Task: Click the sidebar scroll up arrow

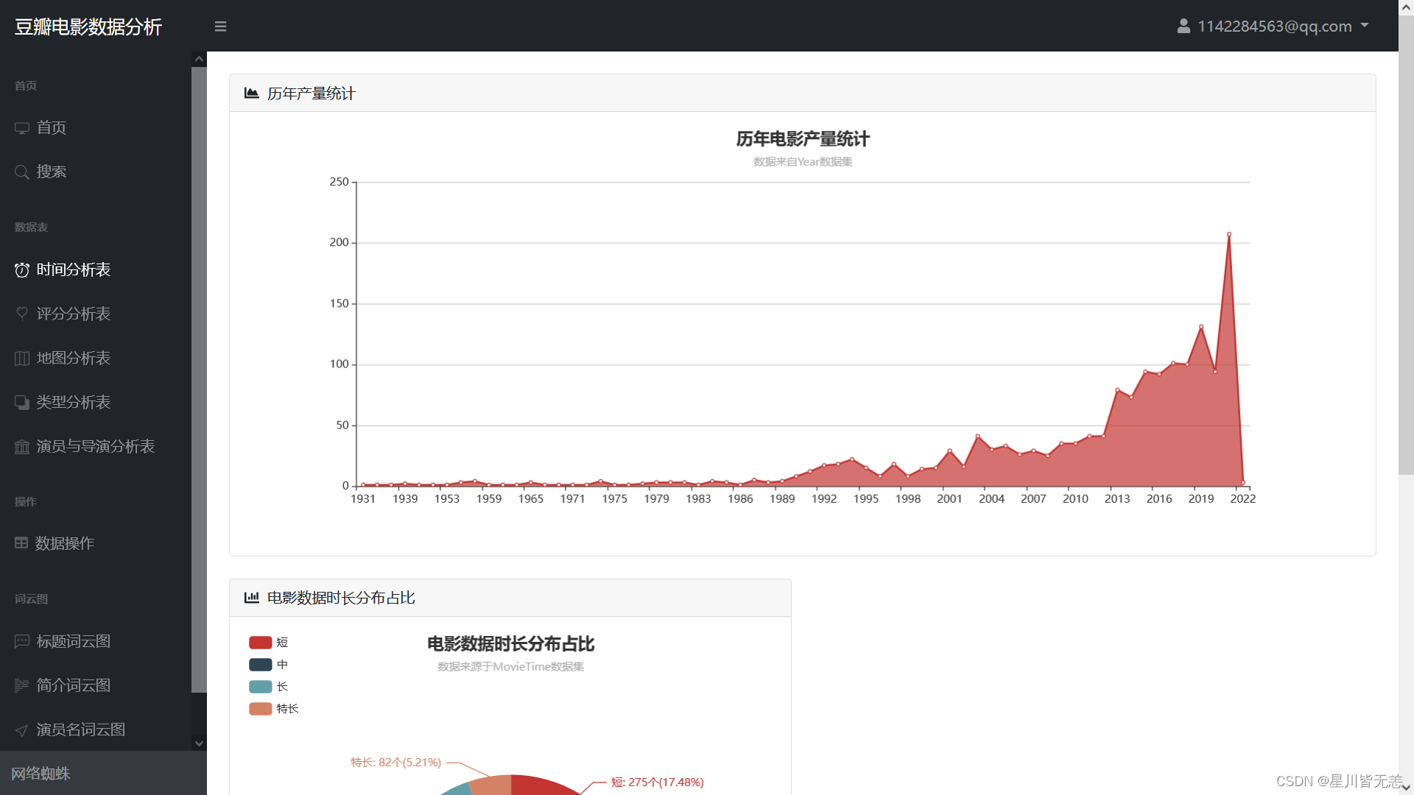Action: [199, 59]
